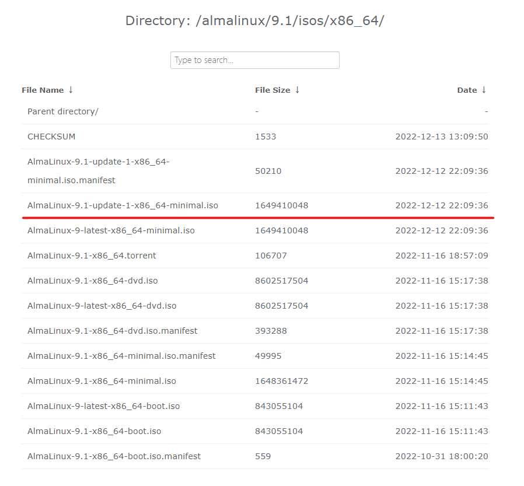Select size 1649410048 of 9-latest minimal.iso
Viewport: 524px width, 486px height.
(282, 230)
